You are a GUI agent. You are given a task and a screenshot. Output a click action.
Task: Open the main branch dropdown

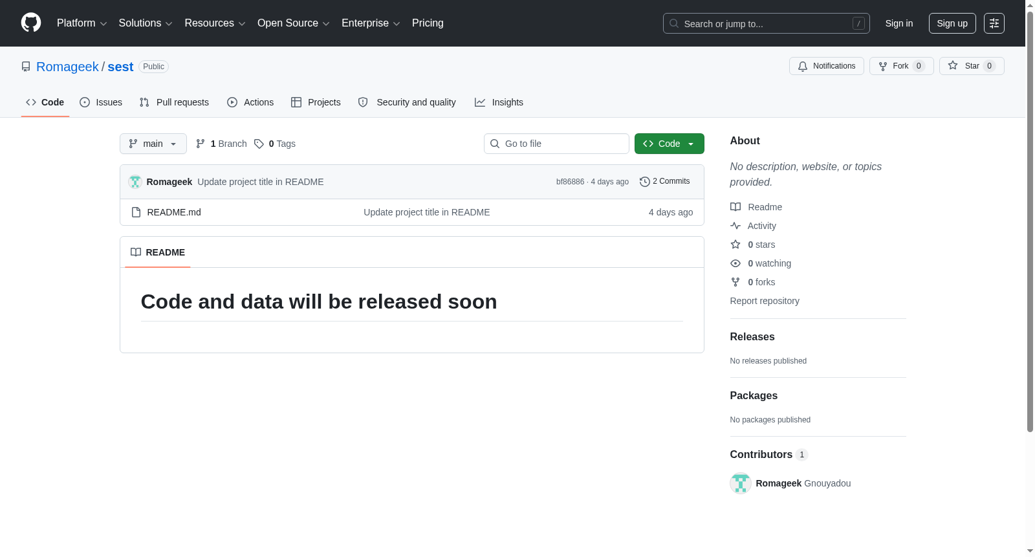[153, 144]
